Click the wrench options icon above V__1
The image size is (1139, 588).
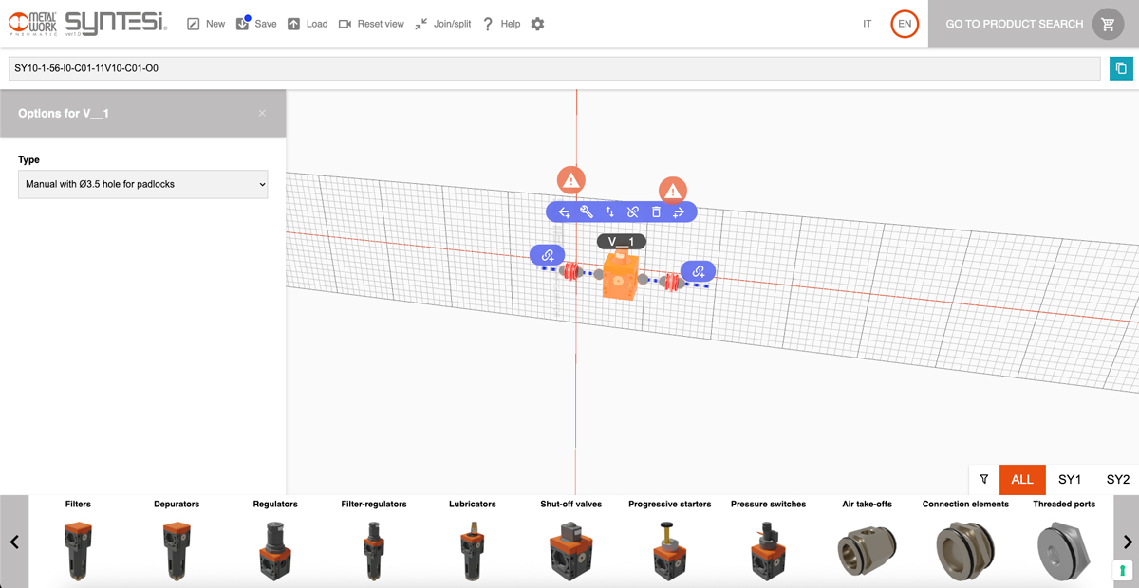coord(587,212)
